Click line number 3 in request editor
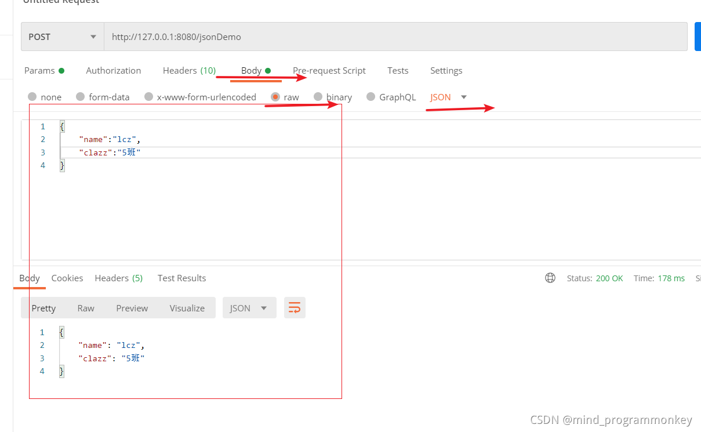The height and width of the screenshot is (432, 701). tap(43, 153)
